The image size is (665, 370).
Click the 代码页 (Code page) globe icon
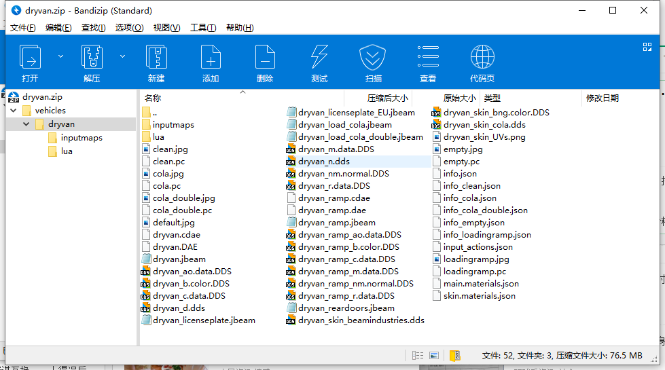pos(482,57)
